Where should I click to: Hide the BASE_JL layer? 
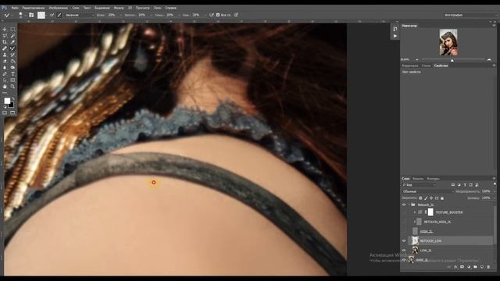(404, 260)
